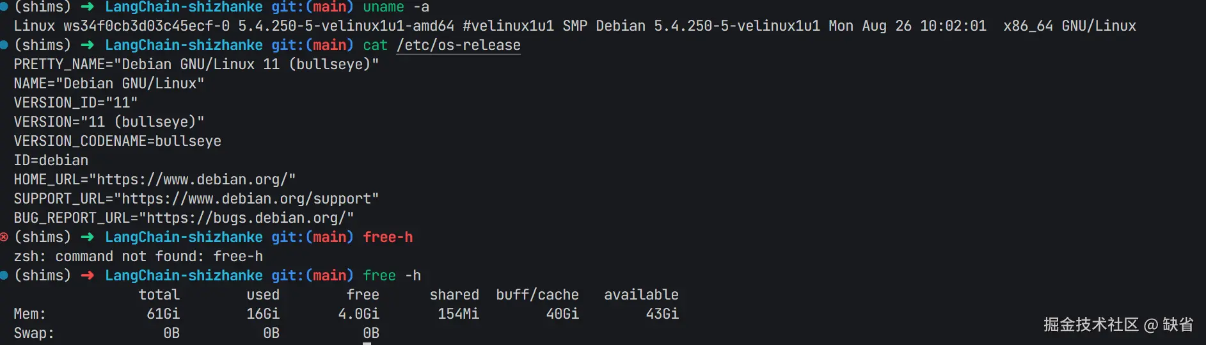The height and width of the screenshot is (345, 1206).
Task: Click the 61Gi total memory value
Action: [x=163, y=314]
